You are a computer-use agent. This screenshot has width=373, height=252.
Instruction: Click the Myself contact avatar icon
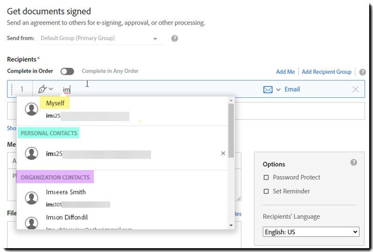[x=31, y=109]
